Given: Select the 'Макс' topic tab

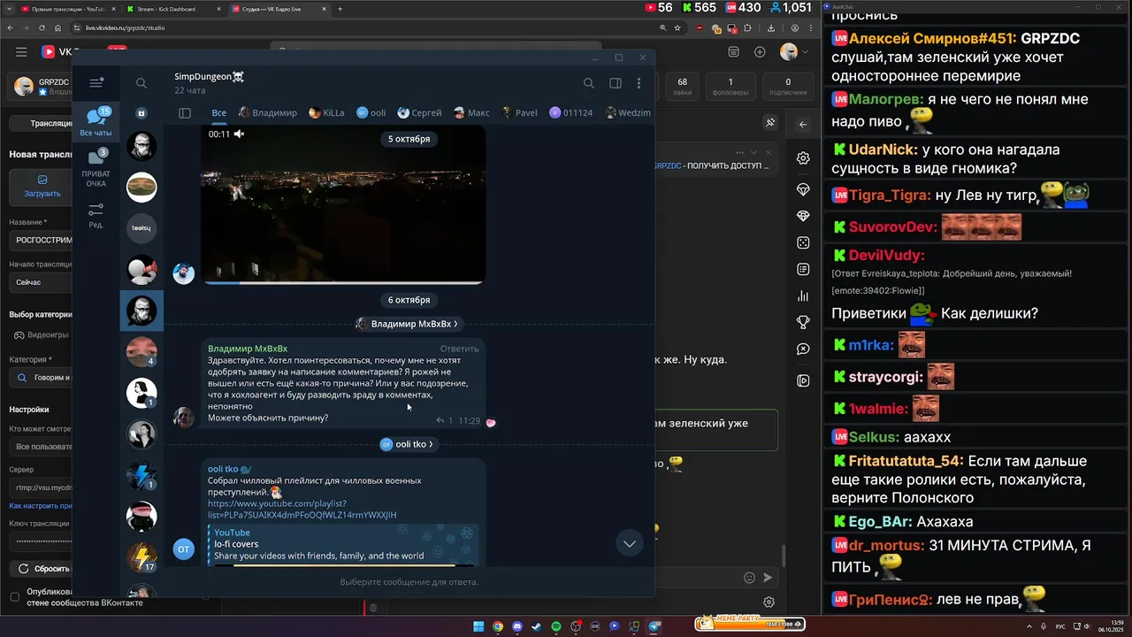Looking at the screenshot, I should (x=471, y=113).
